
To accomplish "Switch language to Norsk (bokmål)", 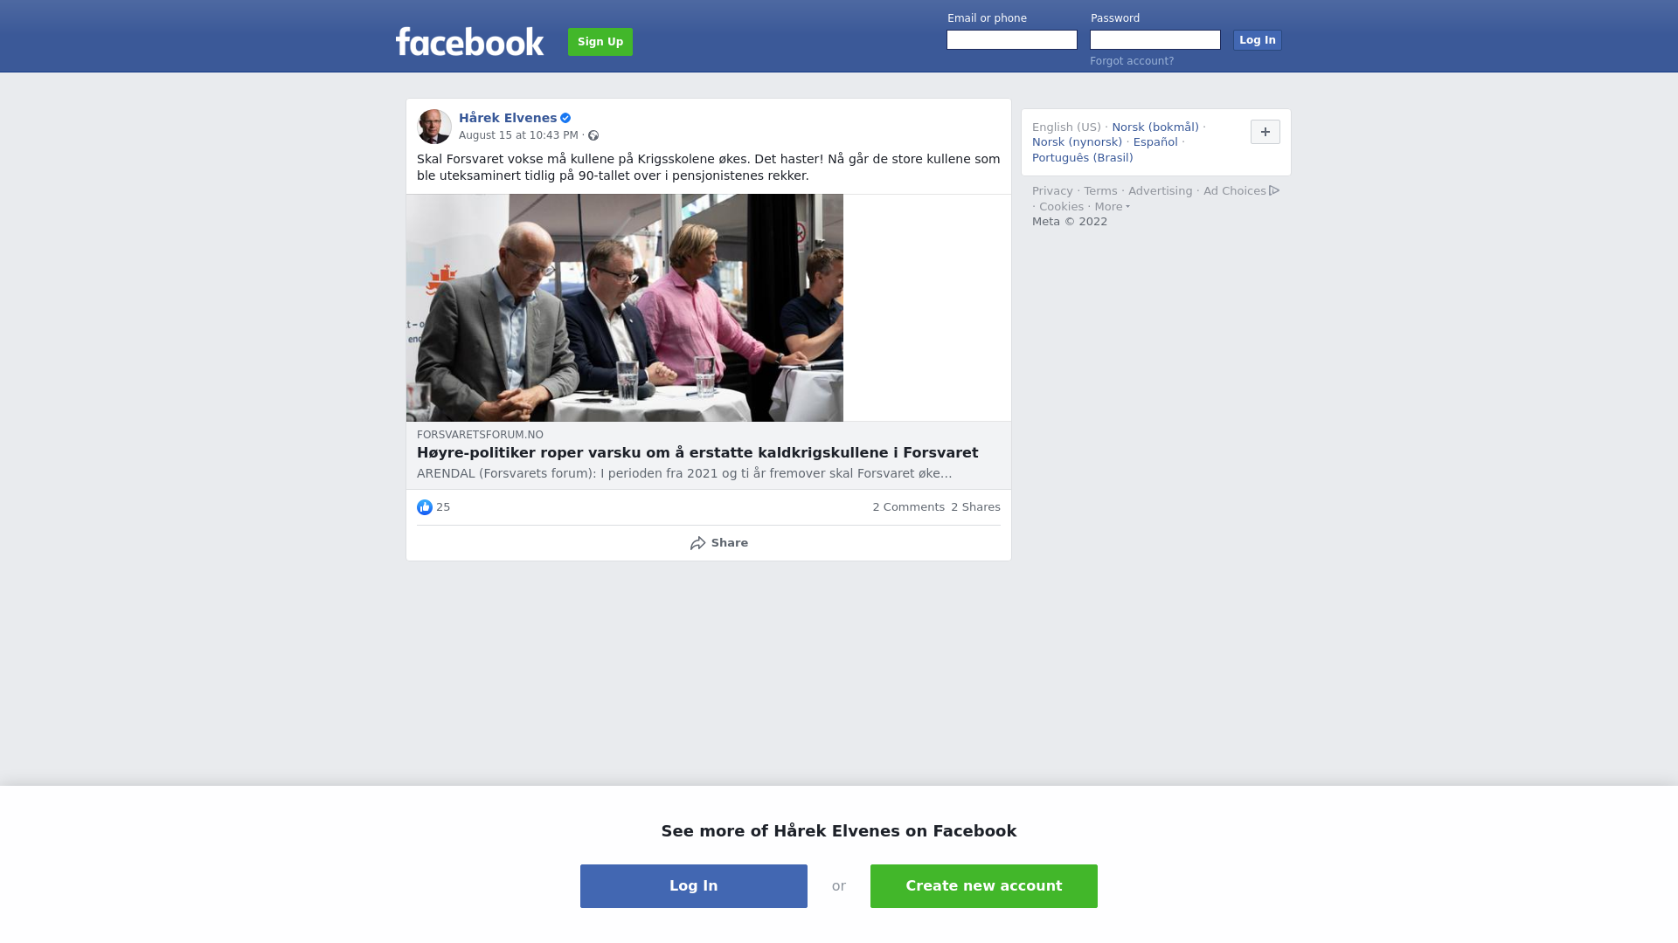I will tap(1155, 127).
